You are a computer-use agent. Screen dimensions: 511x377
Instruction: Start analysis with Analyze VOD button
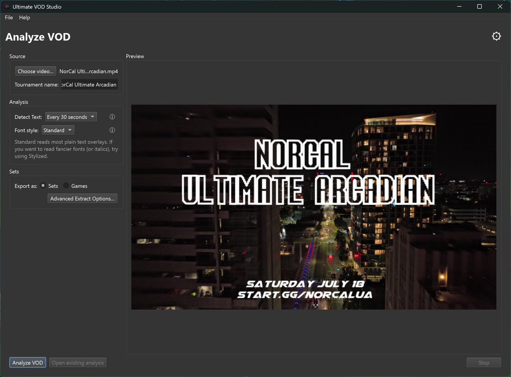28,363
